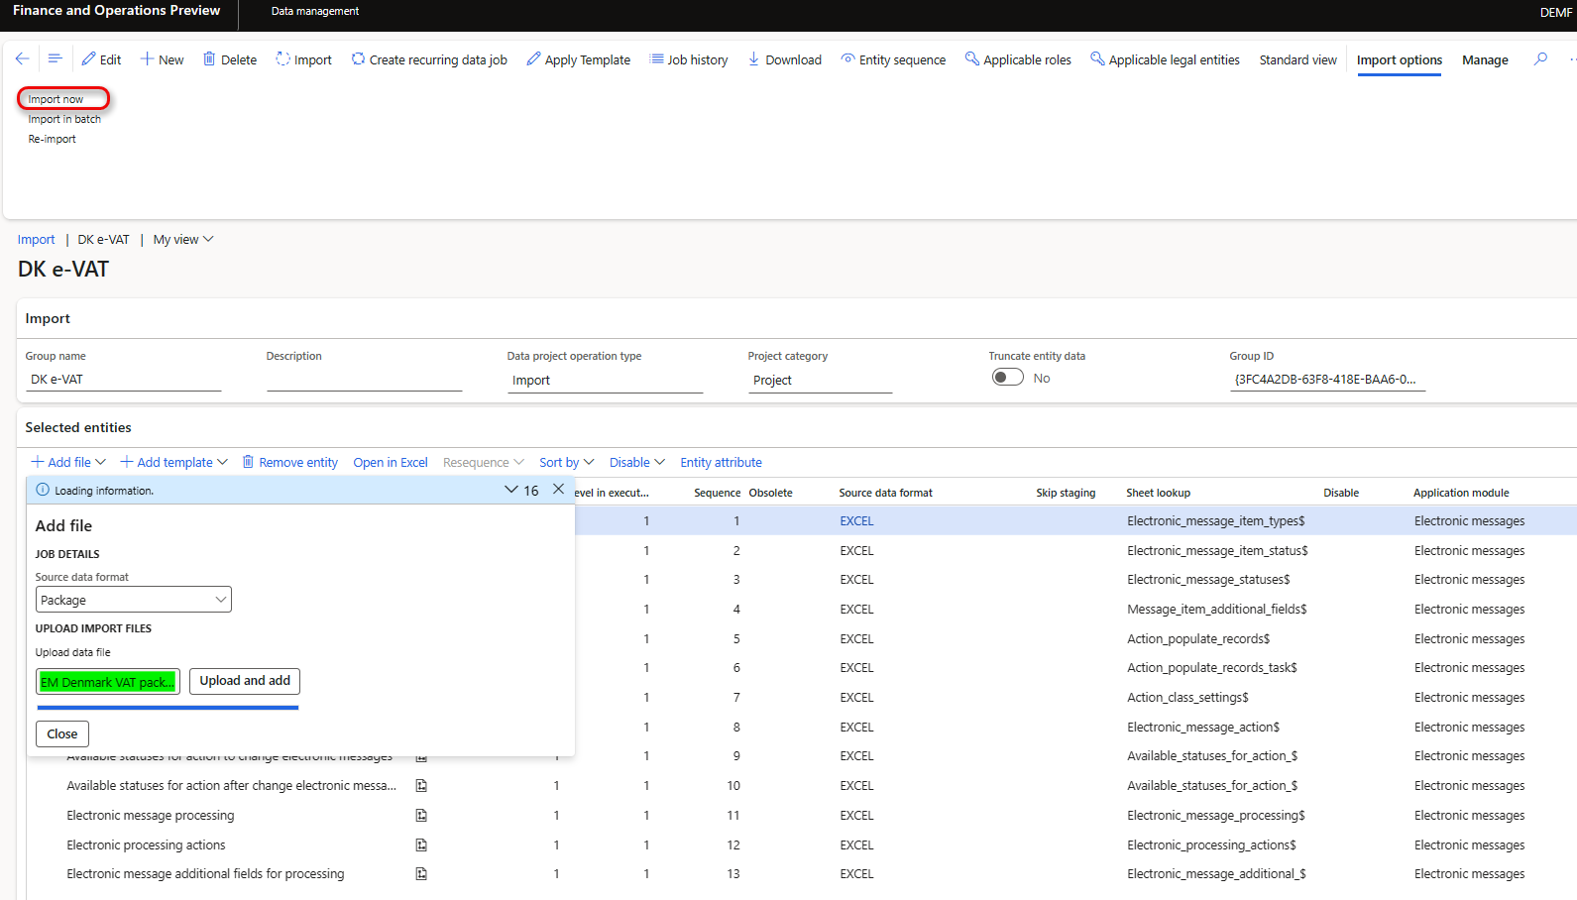1577x900 pixels.
Task: Open the Add file dropdown
Action: [x=68, y=462]
